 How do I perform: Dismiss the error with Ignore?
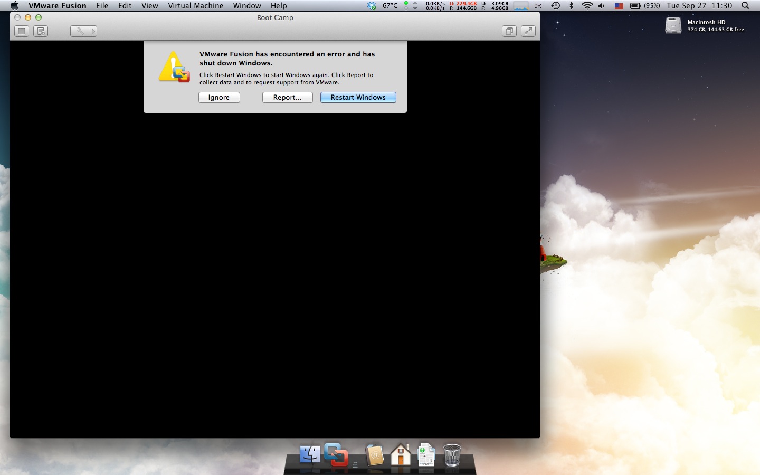pos(219,98)
